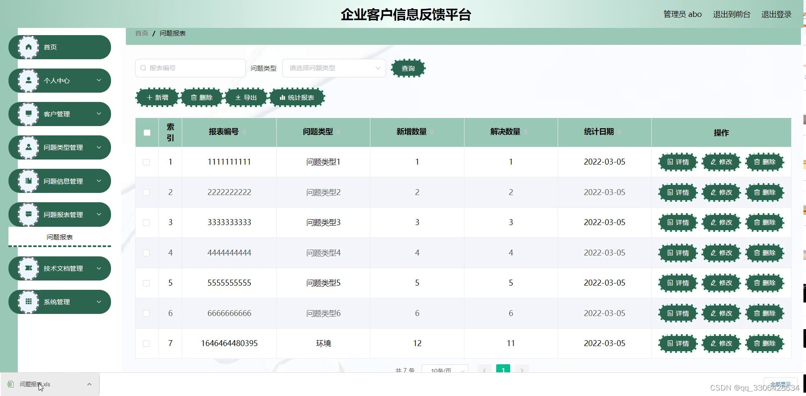Click the 系统管理 grid icon

click(28, 302)
